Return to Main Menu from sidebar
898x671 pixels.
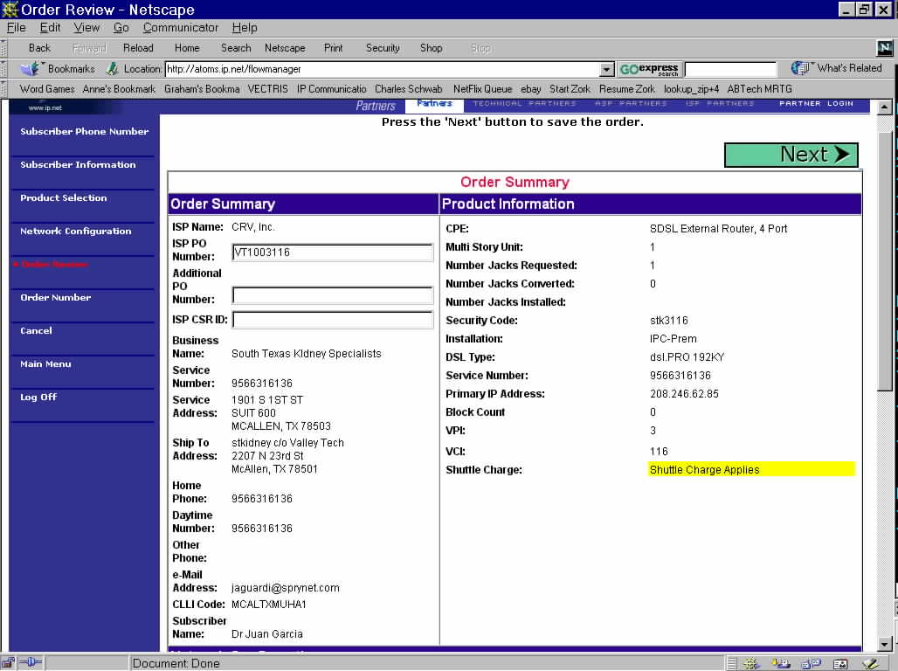pyautogui.click(x=45, y=363)
